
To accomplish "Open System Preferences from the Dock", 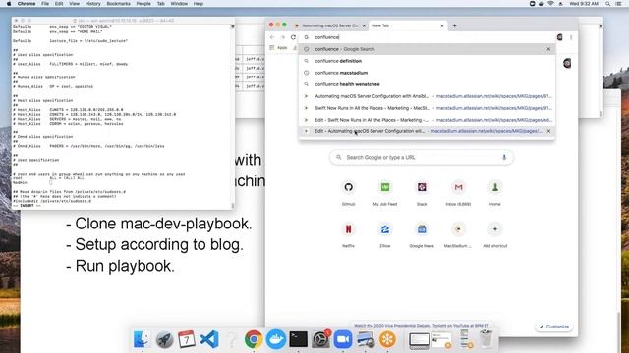I will point(321,339).
